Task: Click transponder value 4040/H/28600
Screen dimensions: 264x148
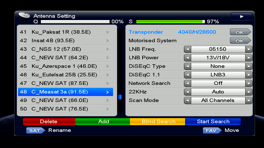Action: pyautogui.click(x=197, y=32)
